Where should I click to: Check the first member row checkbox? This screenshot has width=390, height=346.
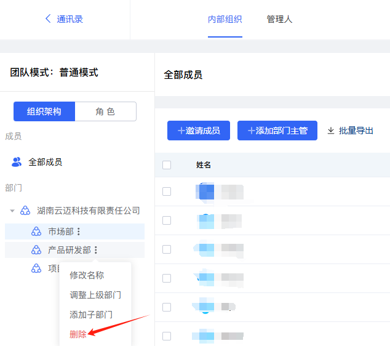167,191
